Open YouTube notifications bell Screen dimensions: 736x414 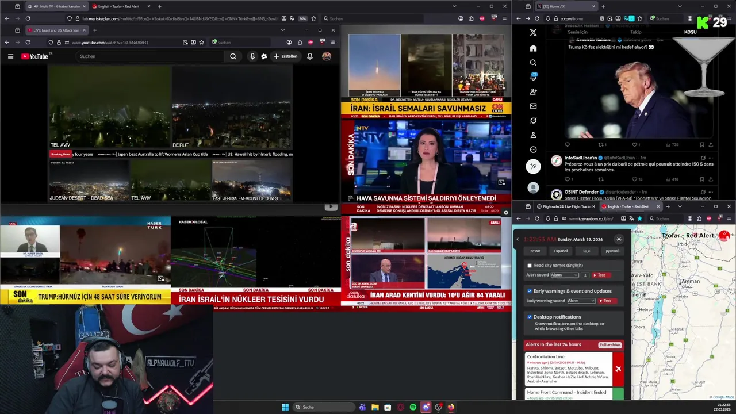[x=310, y=56]
